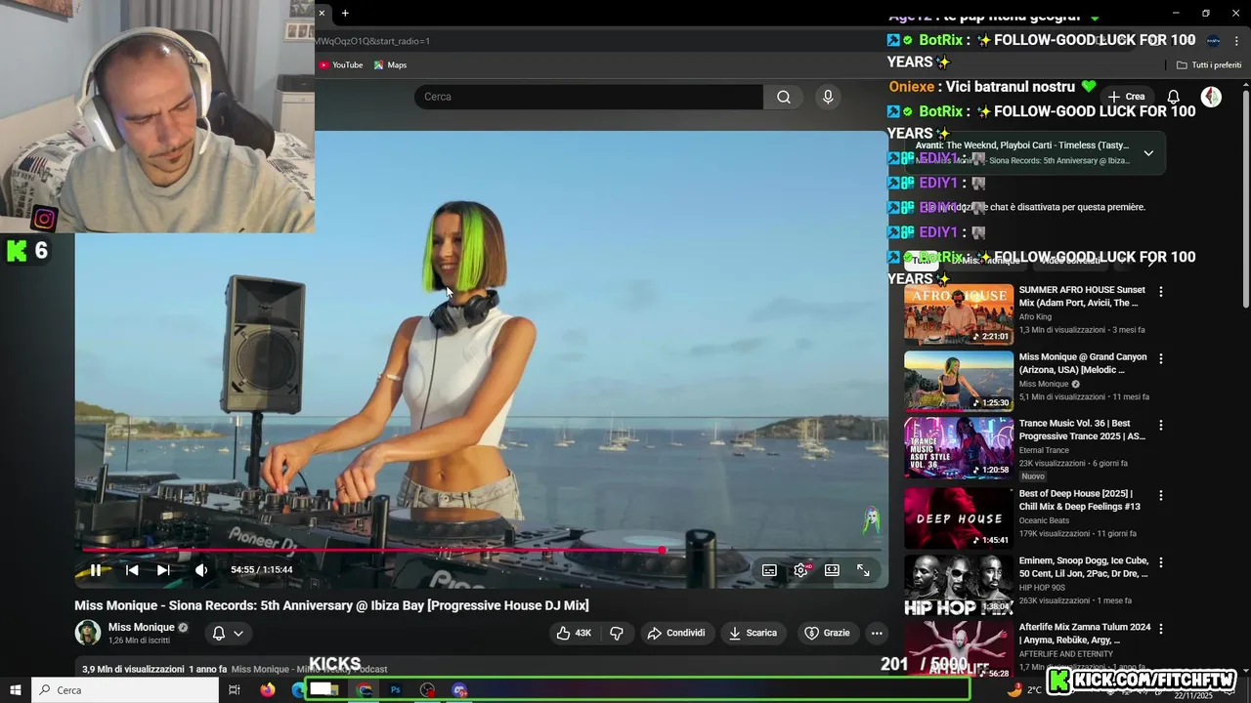Image resolution: width=1251 pixels, height=703 pixels.
Task: Toggle subtitles in the player
Action: pyautogui.click(x=769, y=570)
